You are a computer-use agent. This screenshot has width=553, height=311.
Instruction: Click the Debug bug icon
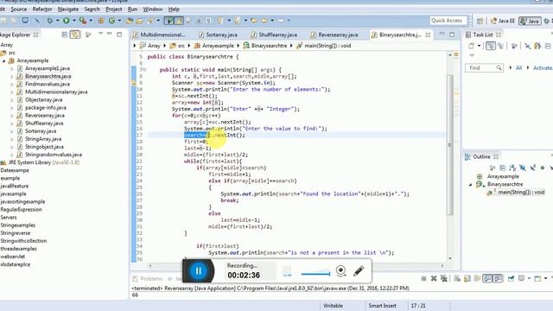[50, 21]
